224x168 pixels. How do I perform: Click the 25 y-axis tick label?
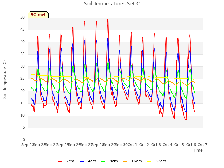click(22, 79)
